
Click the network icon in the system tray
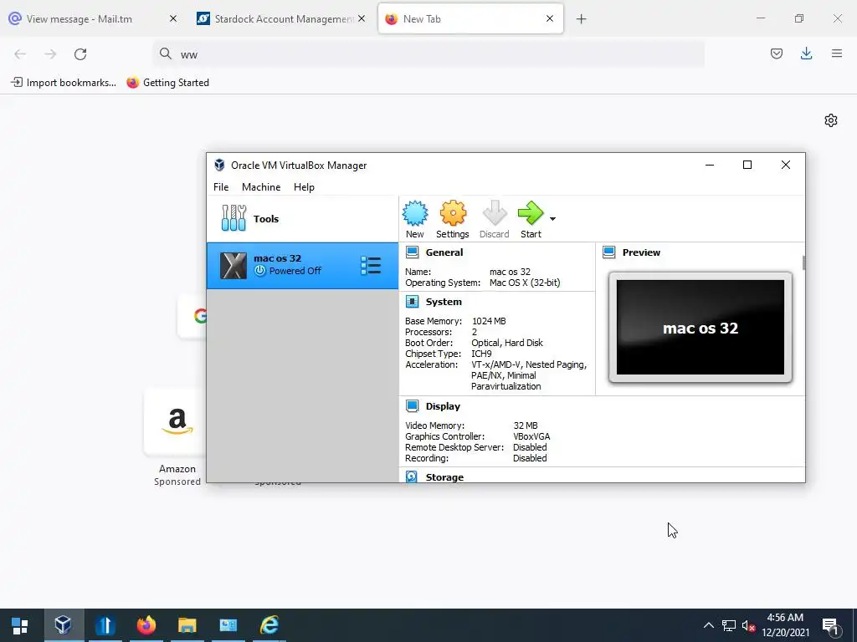point(729,625)
